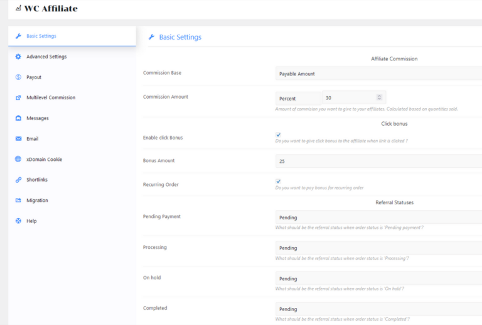This screenshot has height=325, width=482.
Task: Click the 'give click bonus to the affiliate' hint
Action: click(x=341, y=141)
